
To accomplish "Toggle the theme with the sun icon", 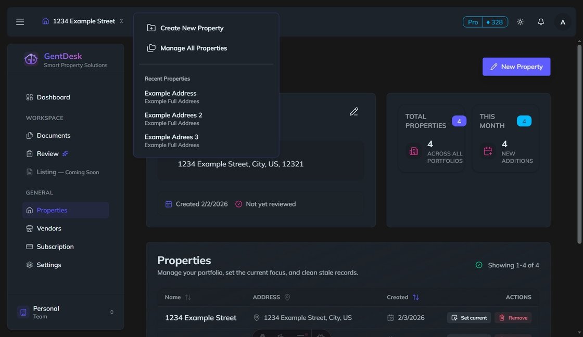I will (519, 21).
